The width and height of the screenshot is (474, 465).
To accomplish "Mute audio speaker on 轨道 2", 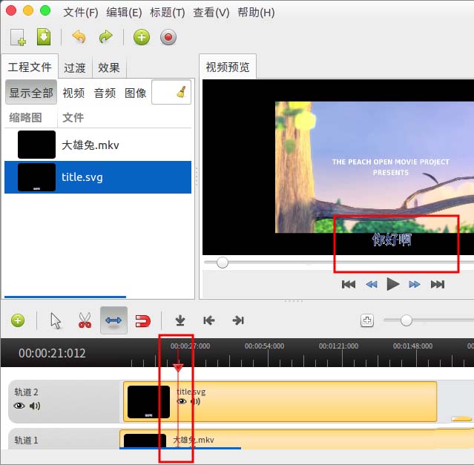I will [35, 406].
